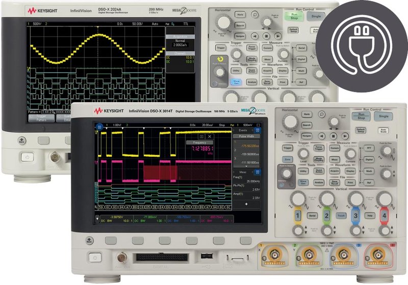408x285 pixels.
Task: Click the Save Recall key on the 3014T
Action: tap(335, 183)
